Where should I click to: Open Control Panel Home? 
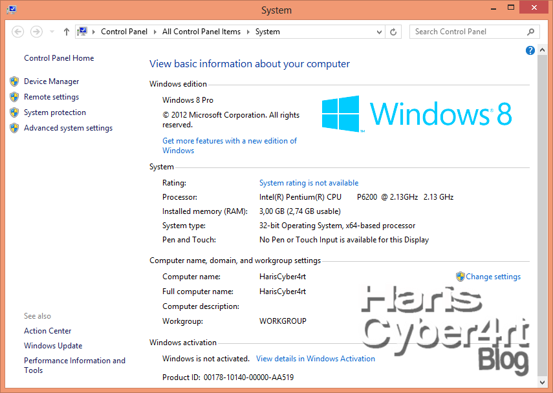[59, 58]
